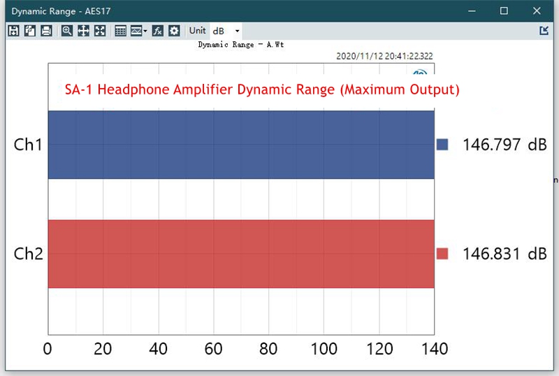Activate the zoom magnifier tool

[66, 31]
